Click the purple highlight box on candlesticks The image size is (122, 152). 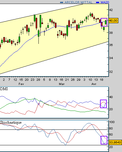click(x=104, y=22)
